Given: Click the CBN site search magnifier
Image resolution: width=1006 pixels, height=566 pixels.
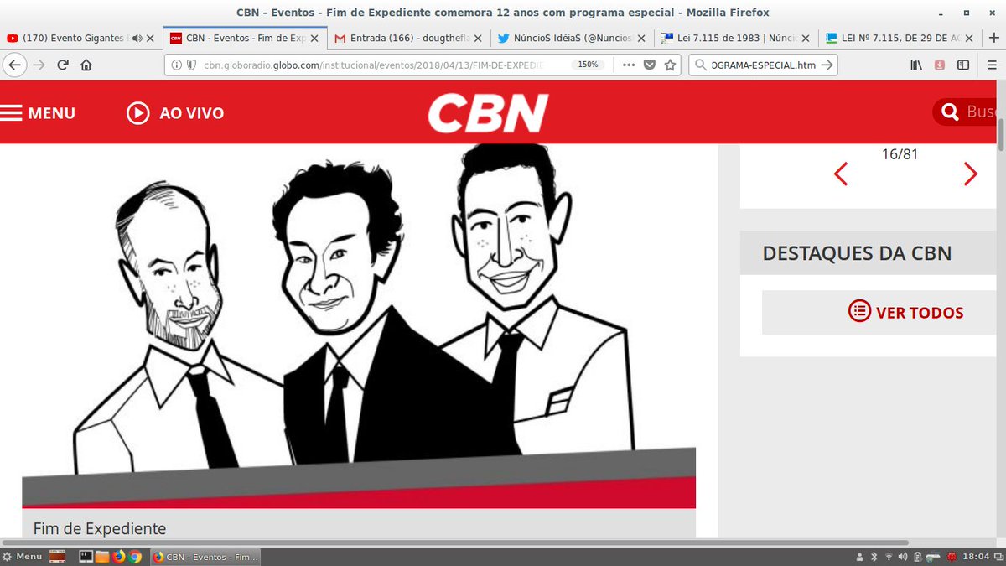Looking at the screenshot, I should tap(950, 112).
